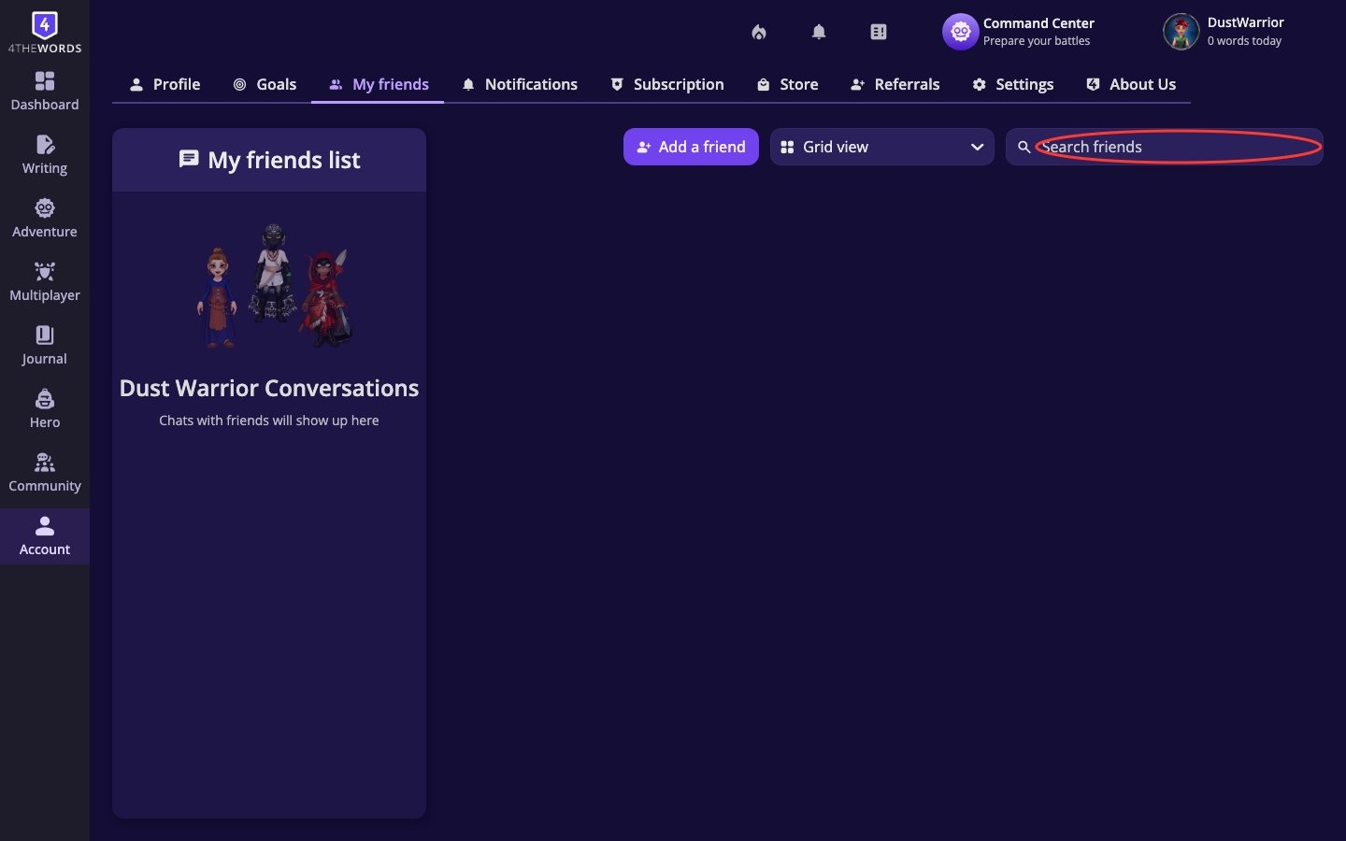This screenshot has height=841, width=1346.
Task: Open the Writing section in the sidebar
Action: tap(44, 154)
